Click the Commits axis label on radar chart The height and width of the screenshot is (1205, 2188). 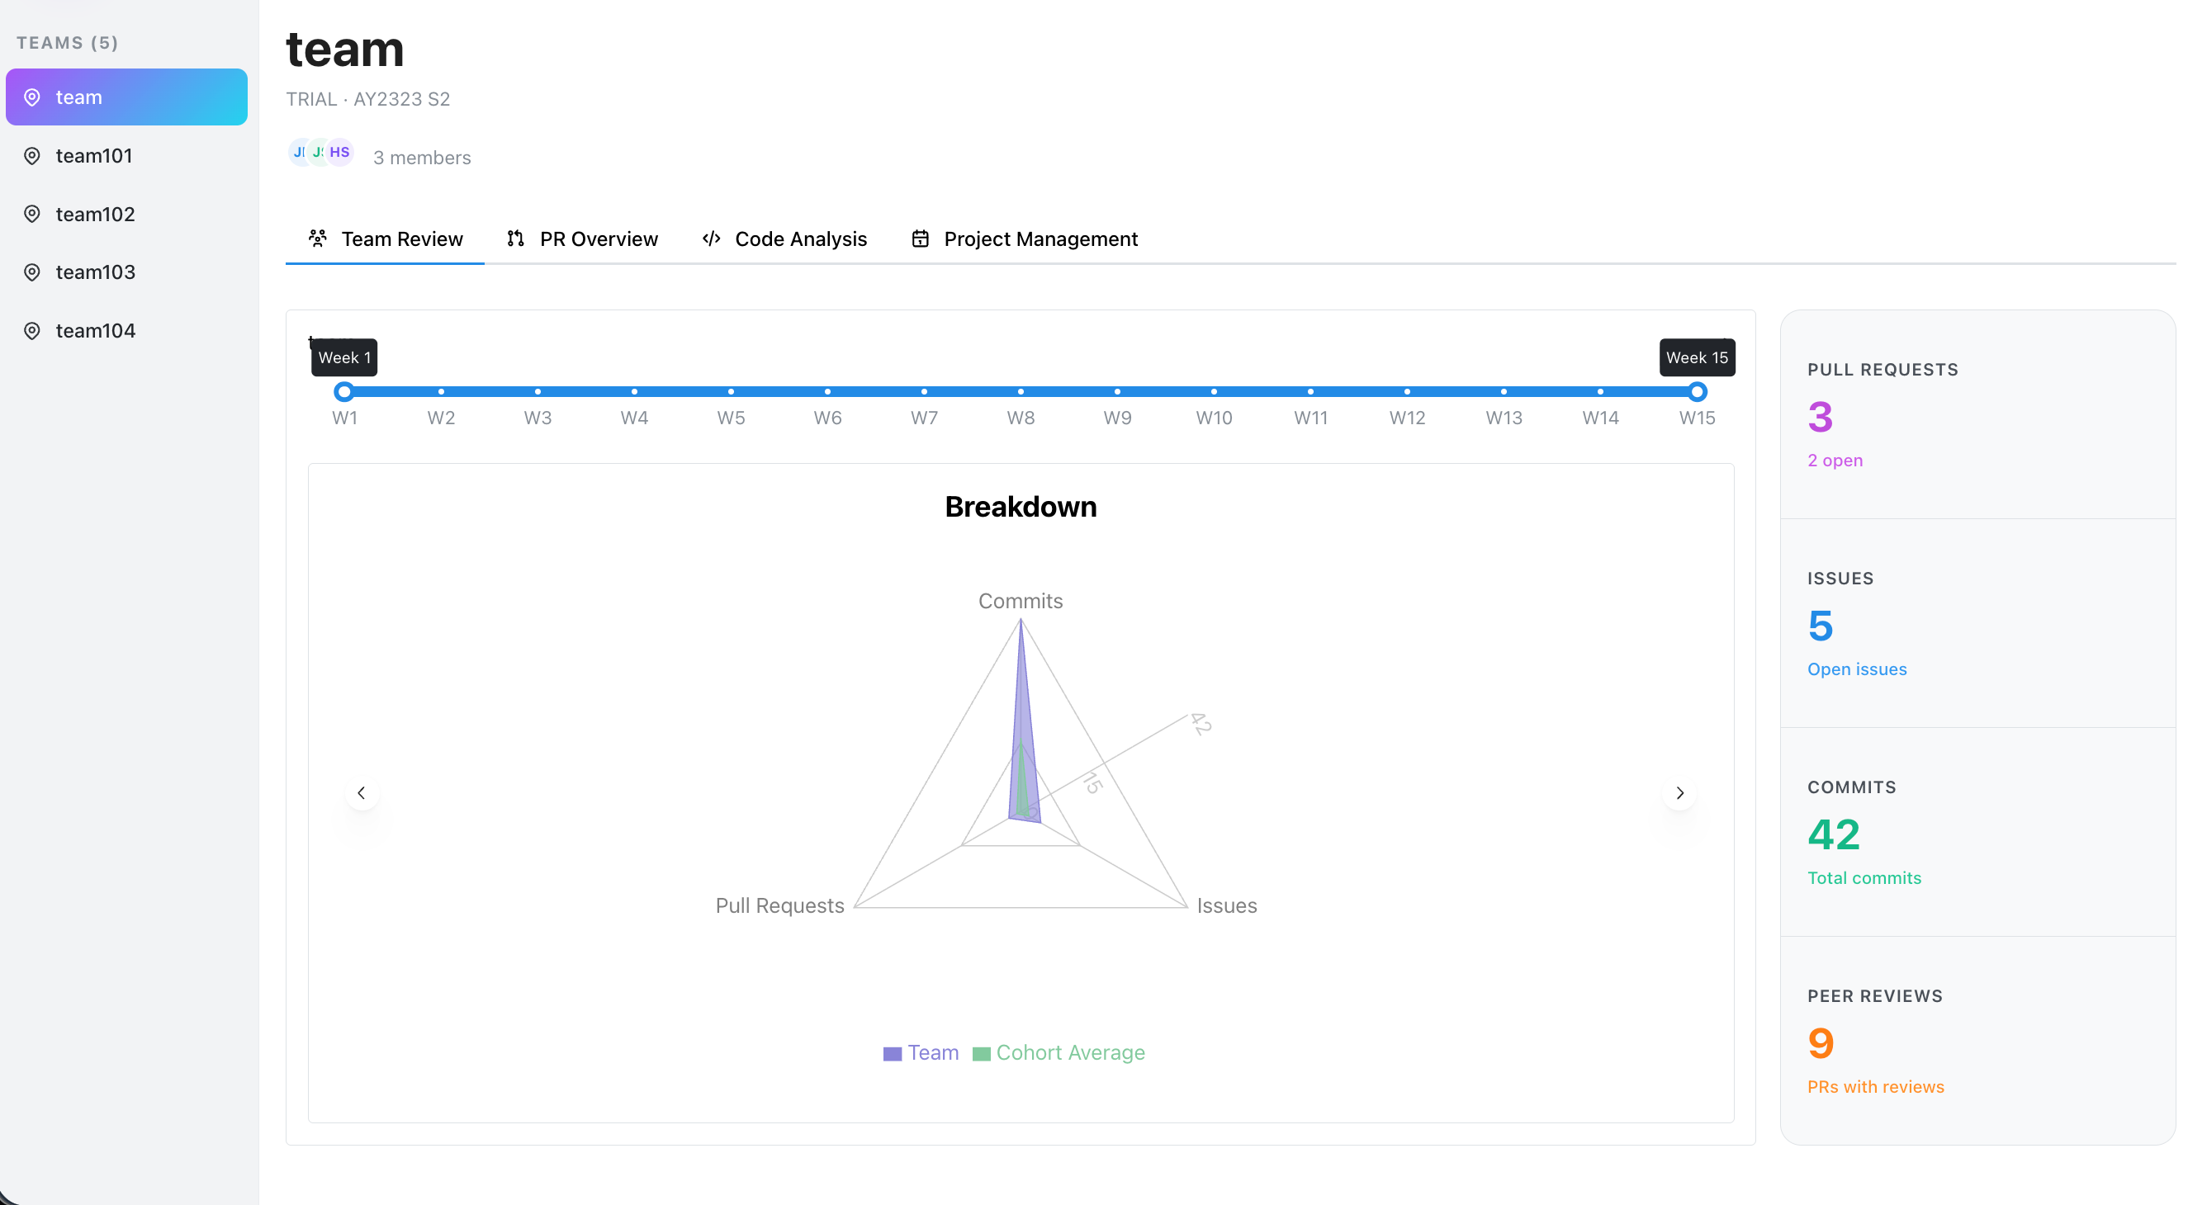coord(1021,601)
